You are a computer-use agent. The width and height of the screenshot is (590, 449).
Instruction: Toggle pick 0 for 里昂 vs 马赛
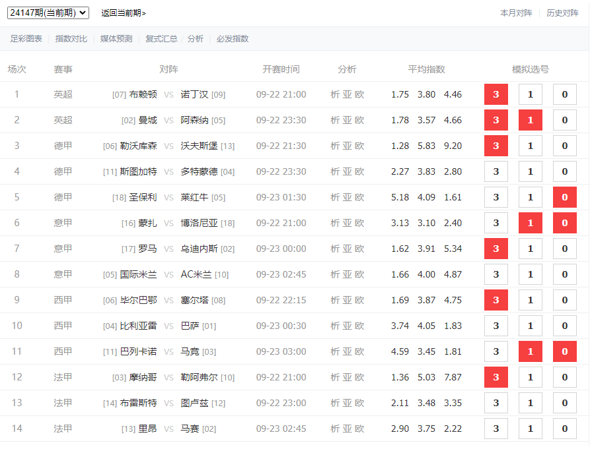[564, 429]
